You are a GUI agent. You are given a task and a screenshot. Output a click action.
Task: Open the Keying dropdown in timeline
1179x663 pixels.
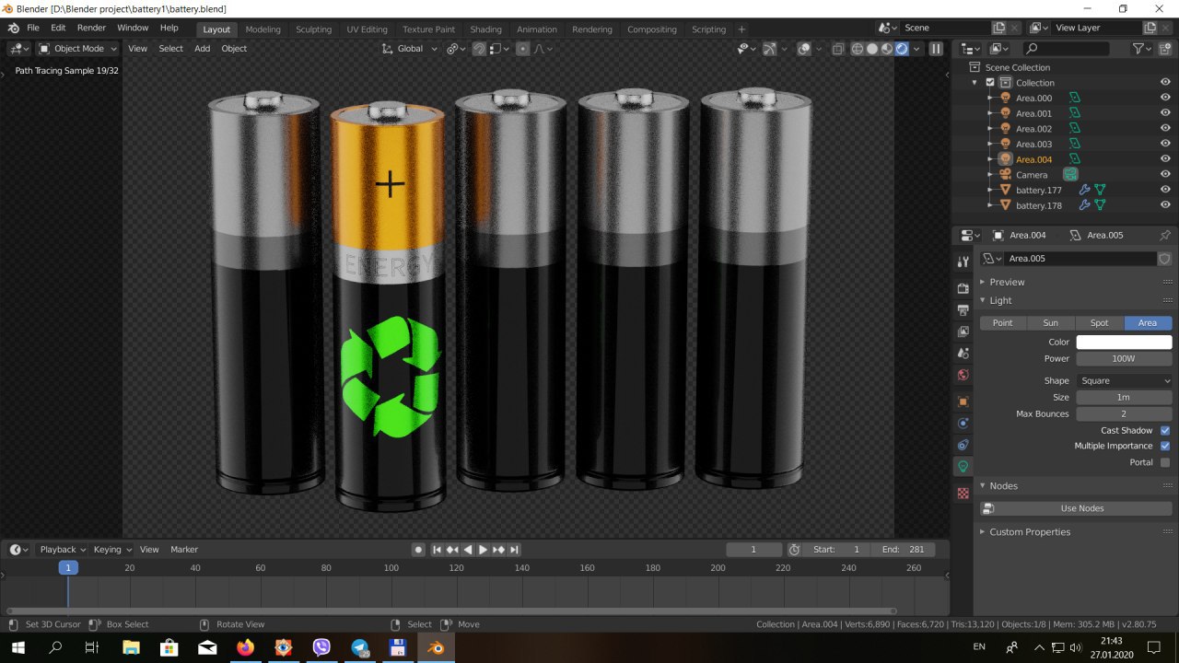[x=112, y=549]
